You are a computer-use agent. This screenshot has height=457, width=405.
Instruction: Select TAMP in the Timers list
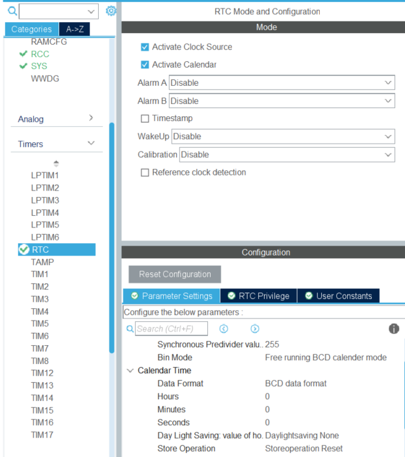[42, 262]
